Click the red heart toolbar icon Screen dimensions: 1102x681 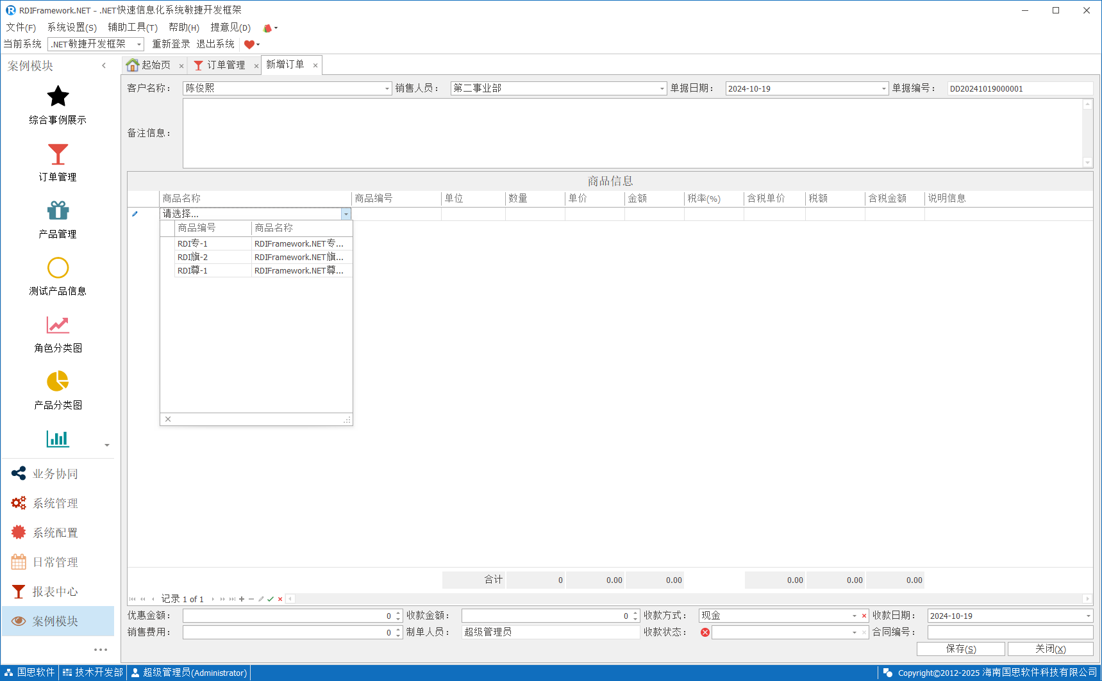click(249, 44)
